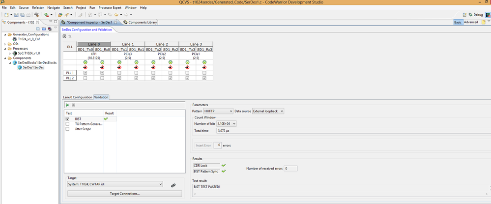Switch to the Components Library tab
The height and width of the screenshot is (204, 491).
point(140,22)
